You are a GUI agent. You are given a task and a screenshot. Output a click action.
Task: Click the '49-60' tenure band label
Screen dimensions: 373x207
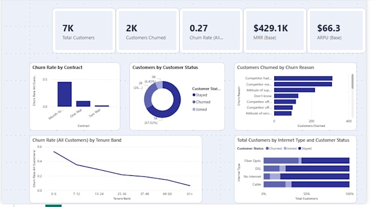[x=167, y=194]
